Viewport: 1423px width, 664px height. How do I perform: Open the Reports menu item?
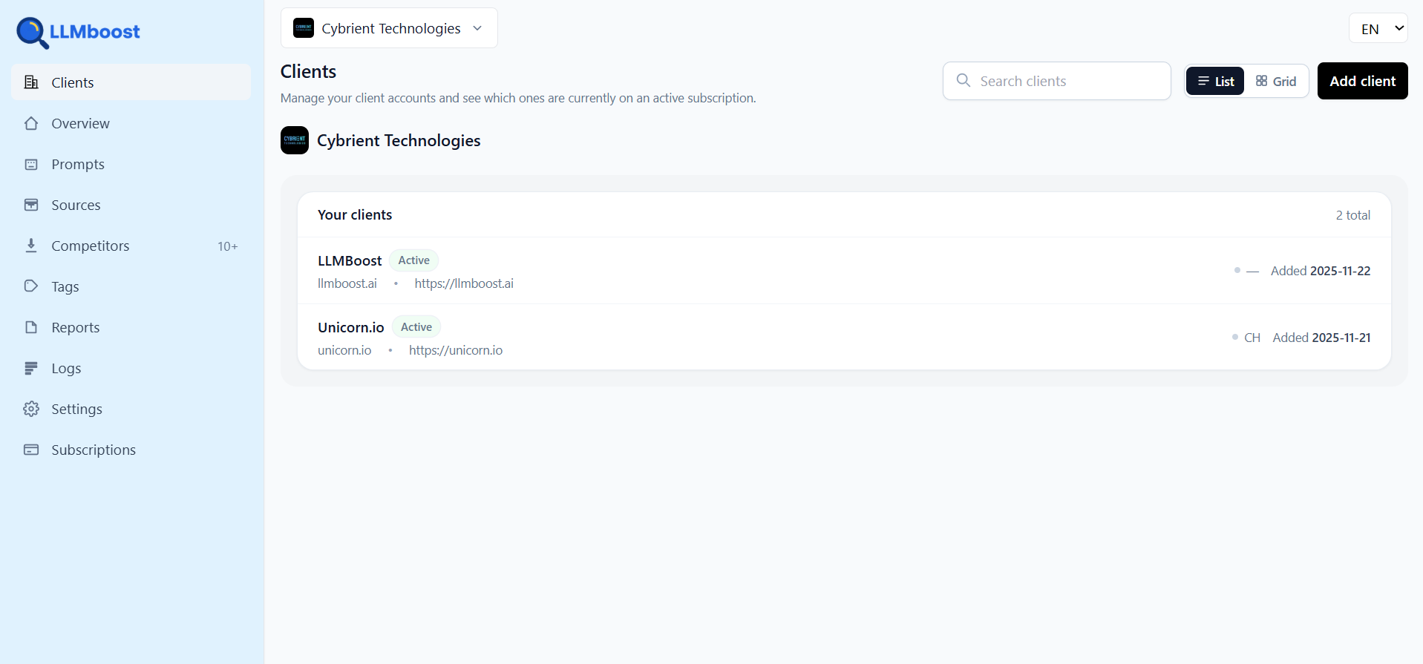pos(75,327)
